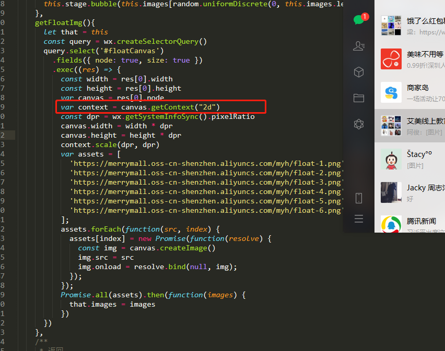Open the WeChat favorites cube icon

[359, 72]
